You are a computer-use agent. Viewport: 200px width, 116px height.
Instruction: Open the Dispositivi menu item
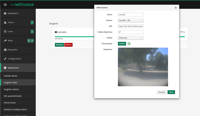tap(18, 50)
